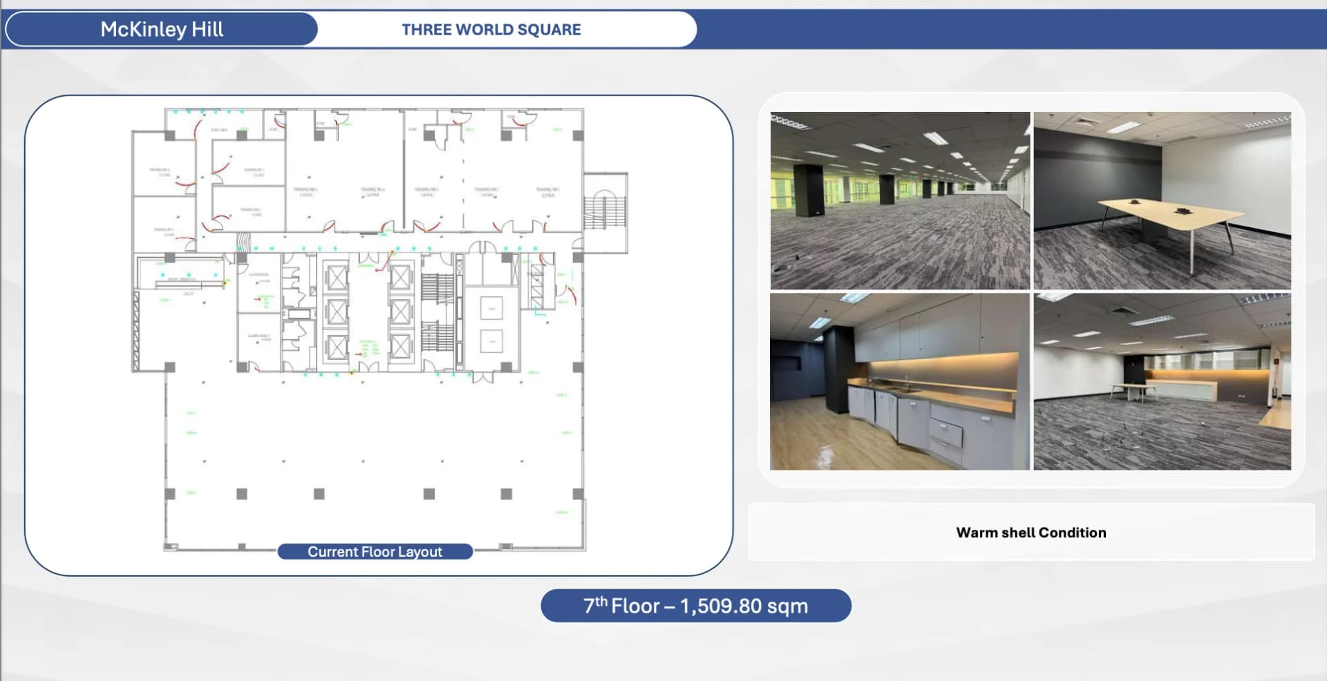Screen dimensions: 1327x681
Task: Click the Current Floor Layout label
Action: 375,552
